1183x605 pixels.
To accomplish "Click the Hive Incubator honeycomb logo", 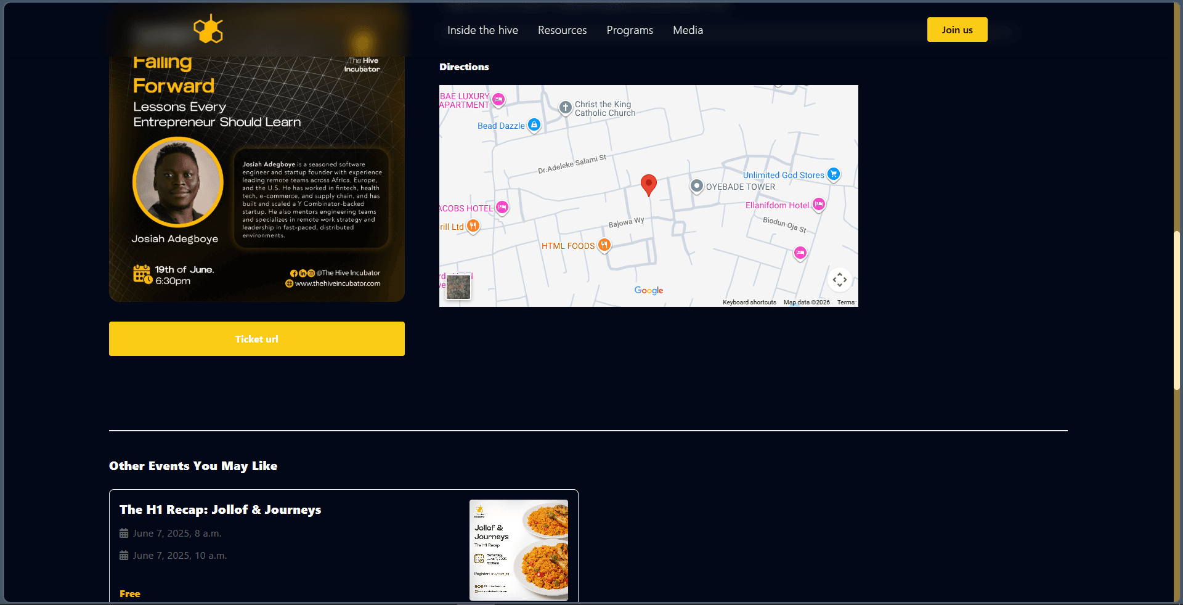I will click(x=208, y=29).
